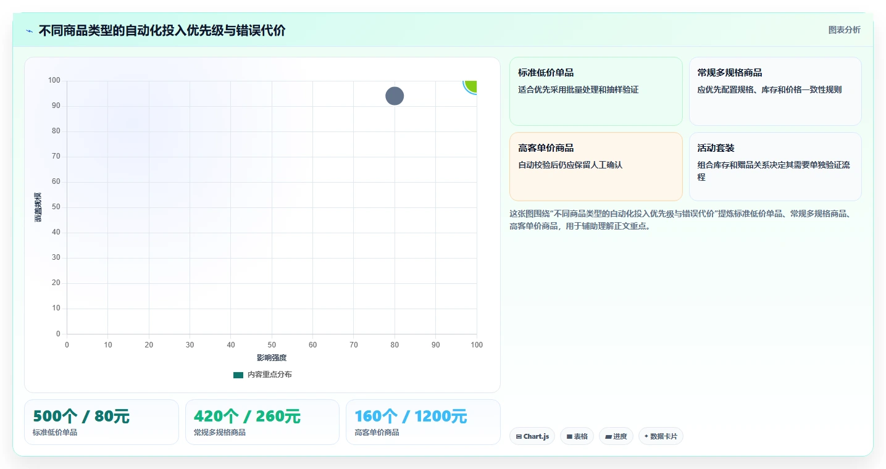
Task: Click the y-axis tick label 90
Action: click(x=56, y=106)
